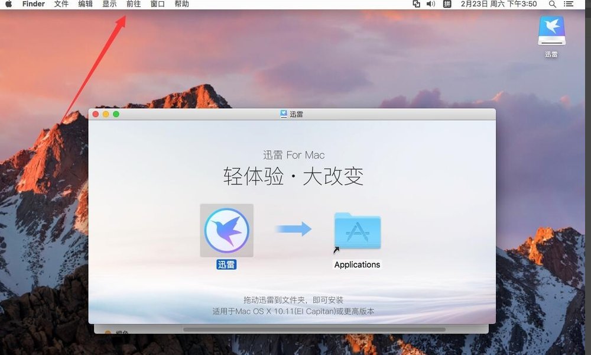This screenshot has height=355, width=591.
Task: Open the 前往 menu
Action: click(132, 4)
